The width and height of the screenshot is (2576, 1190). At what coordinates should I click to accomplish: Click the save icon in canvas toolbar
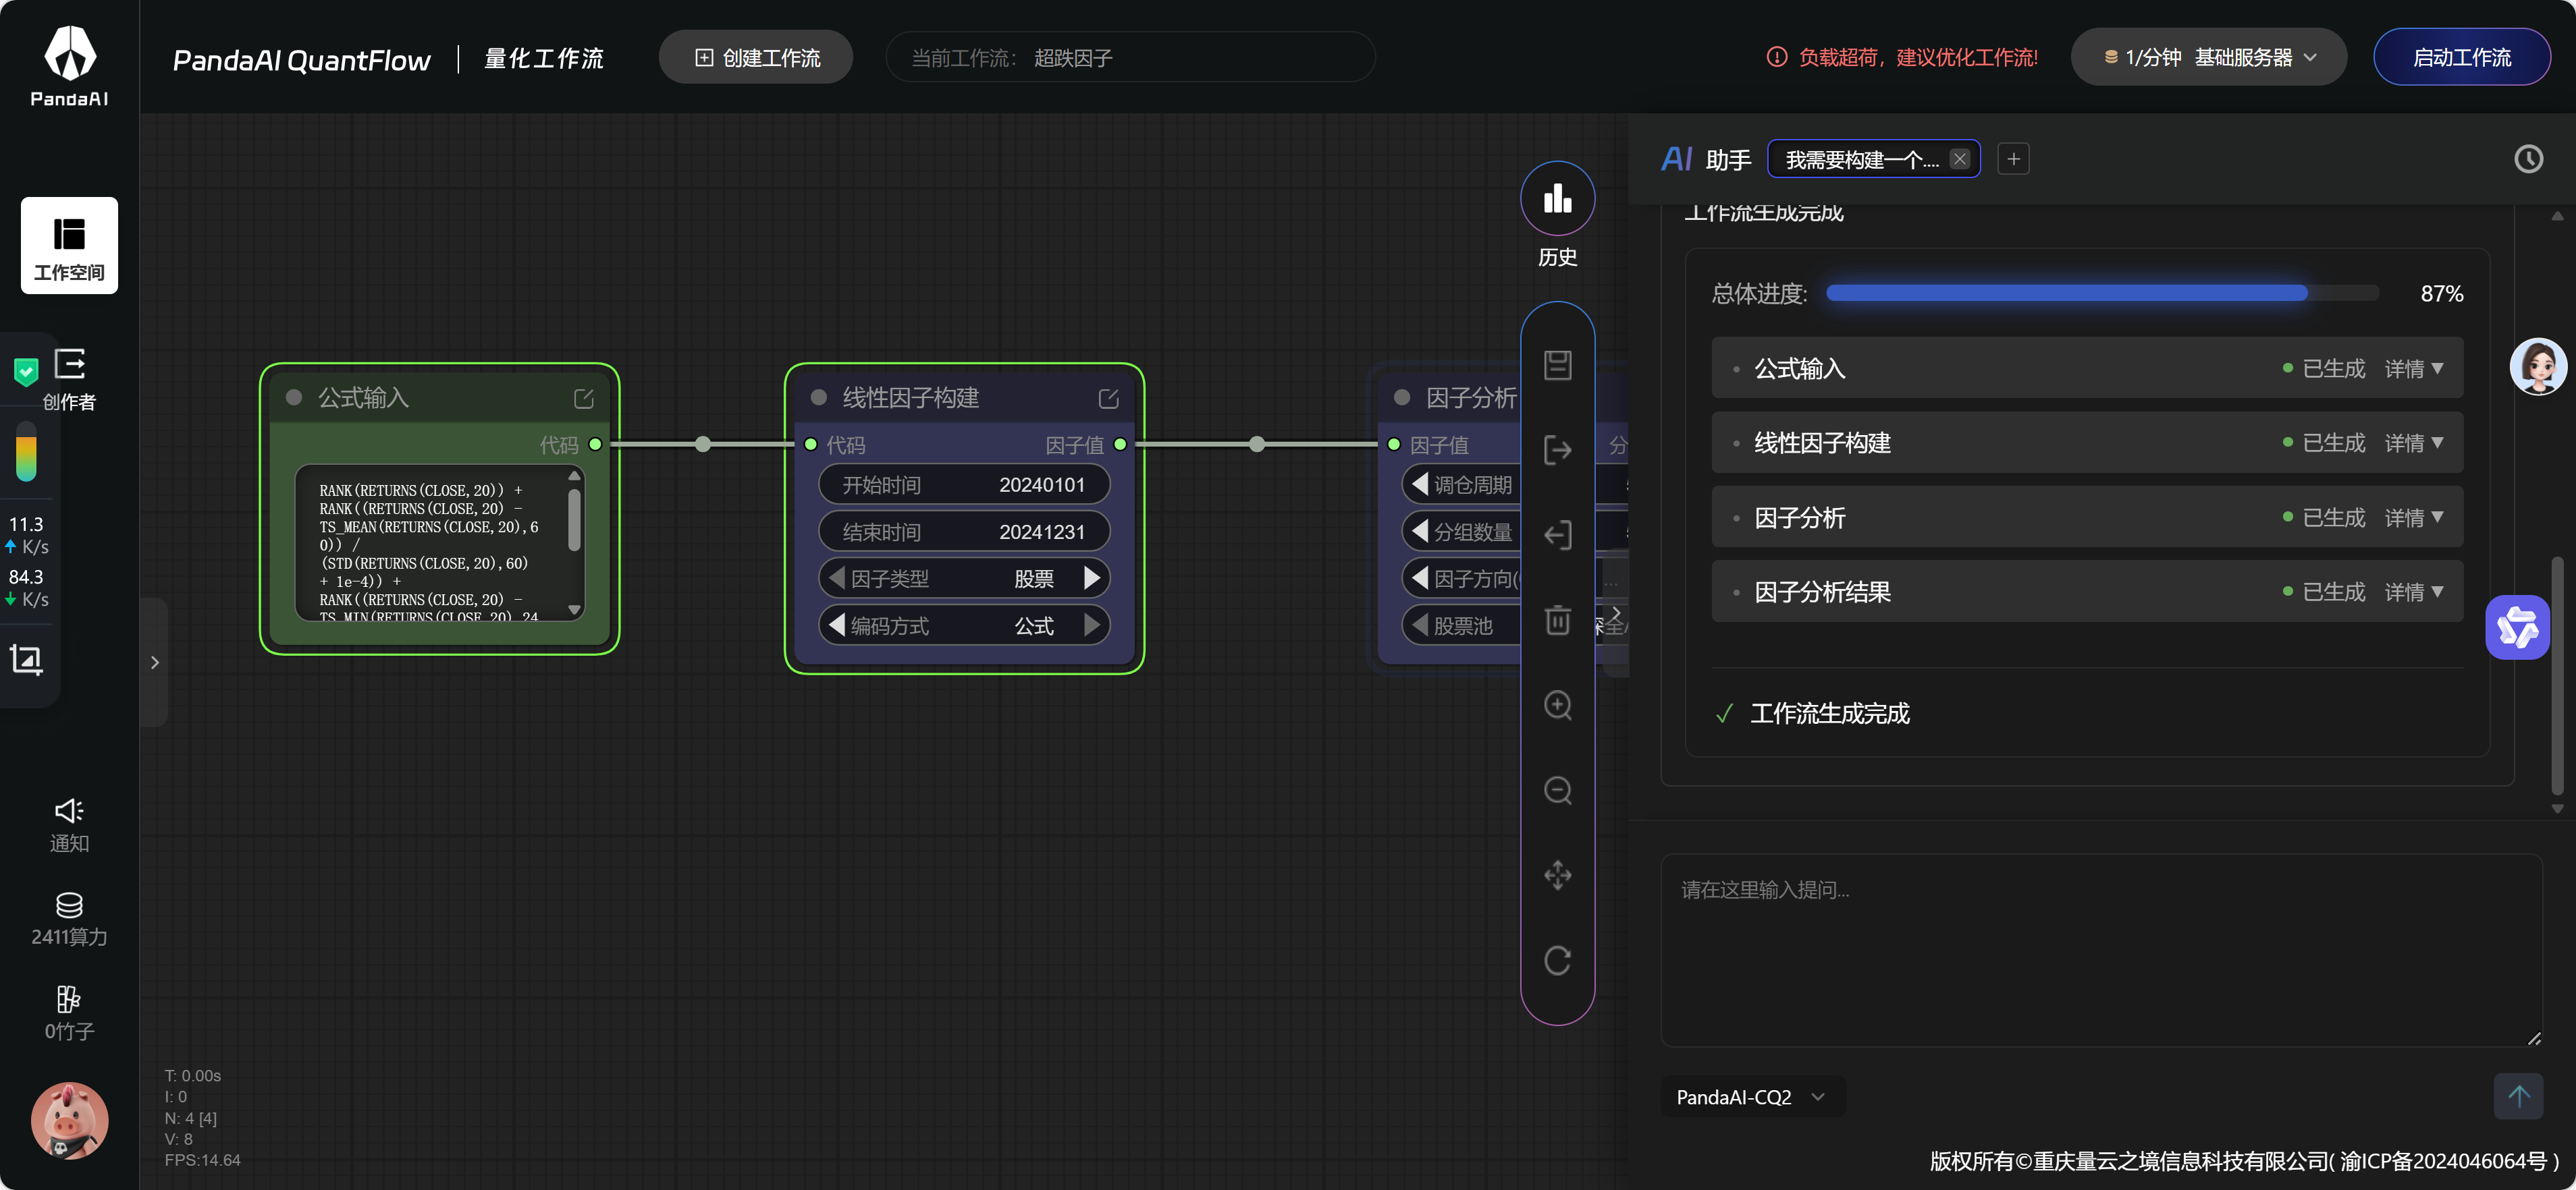click(x=1557, y=365)
